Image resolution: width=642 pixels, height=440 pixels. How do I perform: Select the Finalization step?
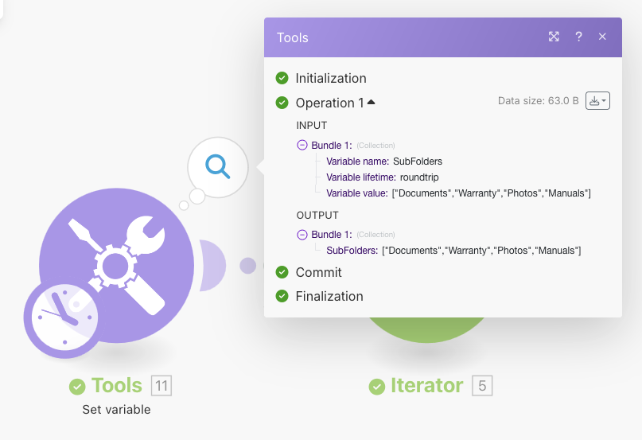(329, 296)
